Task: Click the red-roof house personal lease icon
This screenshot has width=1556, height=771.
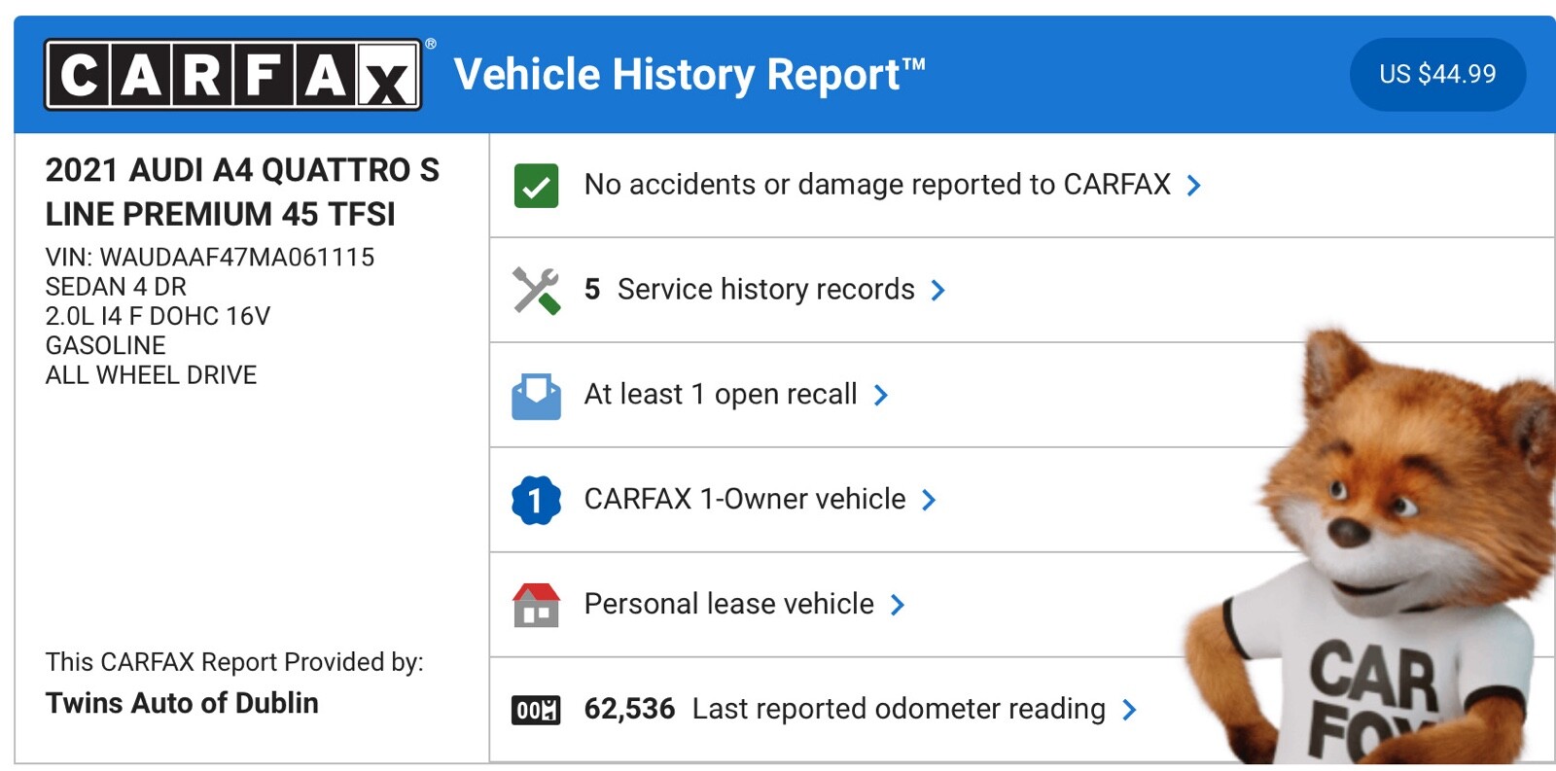Action: coord(536,605)
